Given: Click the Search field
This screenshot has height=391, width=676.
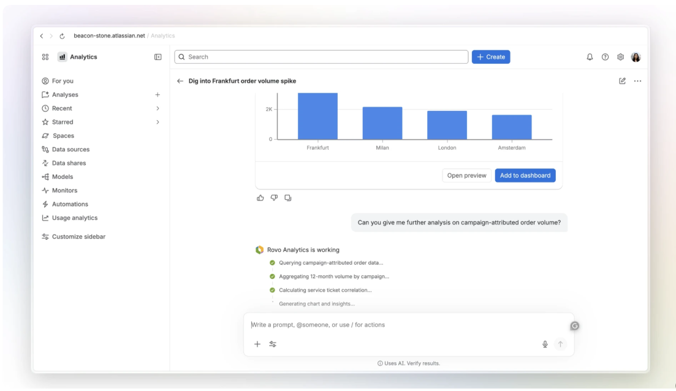Looking at the screenshot, I should click(x=321, y=57).
